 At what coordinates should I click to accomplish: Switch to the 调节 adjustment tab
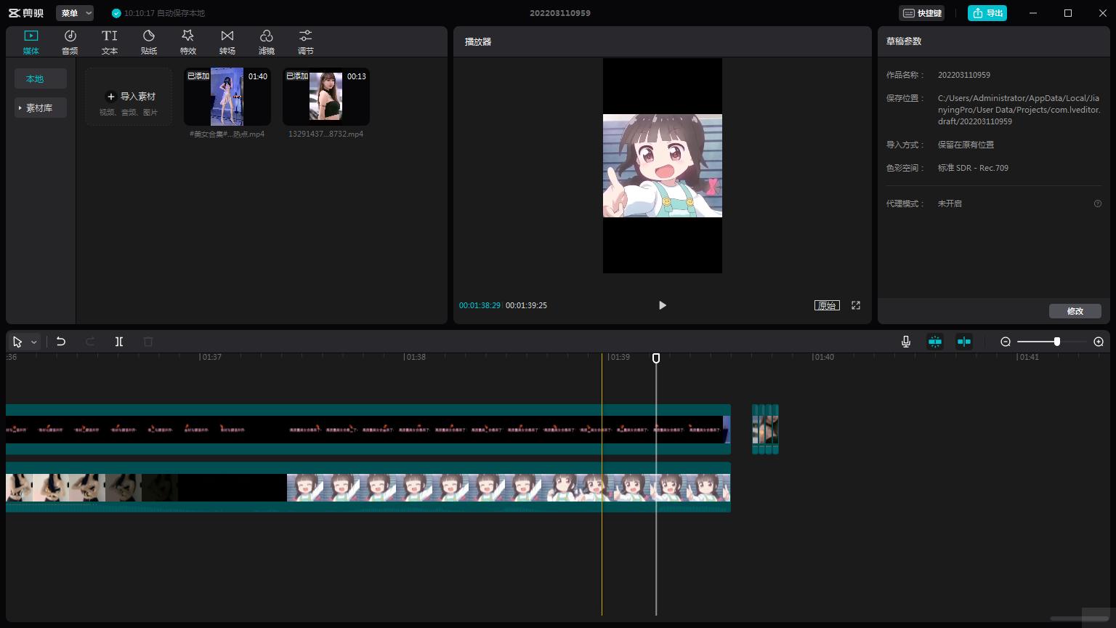coord(306,41)
